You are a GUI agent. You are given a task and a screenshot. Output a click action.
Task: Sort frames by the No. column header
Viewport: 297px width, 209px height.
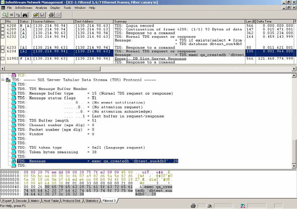tap(12, 22)
